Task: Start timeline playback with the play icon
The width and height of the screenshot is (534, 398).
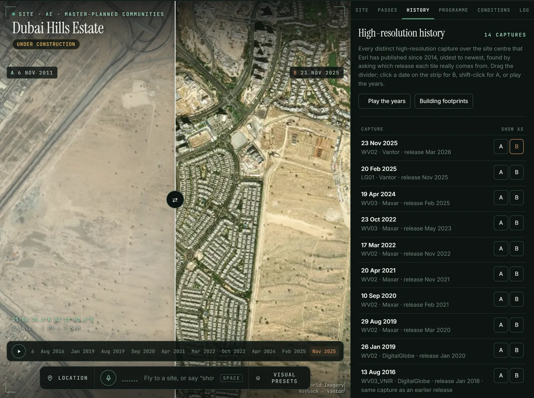Action: pos(19,351)
